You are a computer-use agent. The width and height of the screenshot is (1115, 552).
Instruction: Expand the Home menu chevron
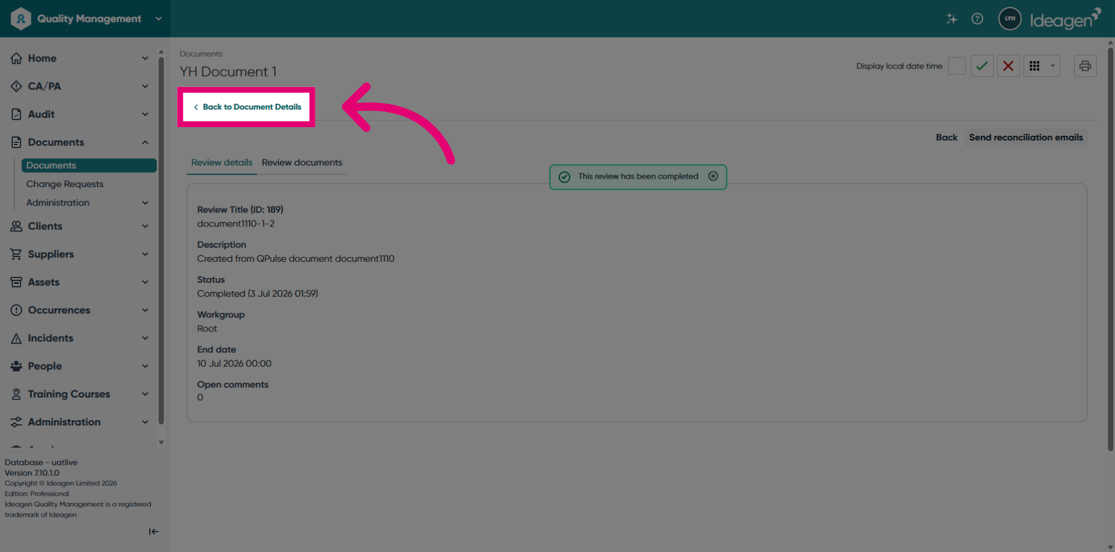click(145, 58)
